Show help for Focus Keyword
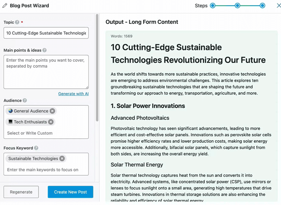The image size is (281, 205). (x=36, y=148)
